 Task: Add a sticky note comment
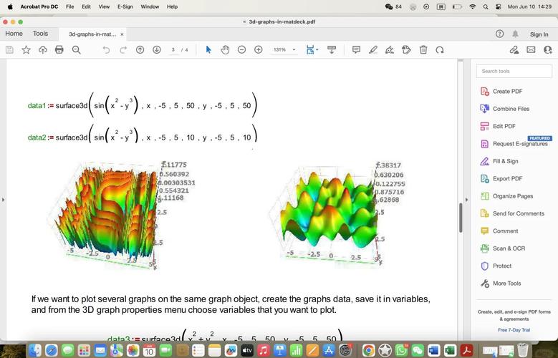(x=356, y=49)
